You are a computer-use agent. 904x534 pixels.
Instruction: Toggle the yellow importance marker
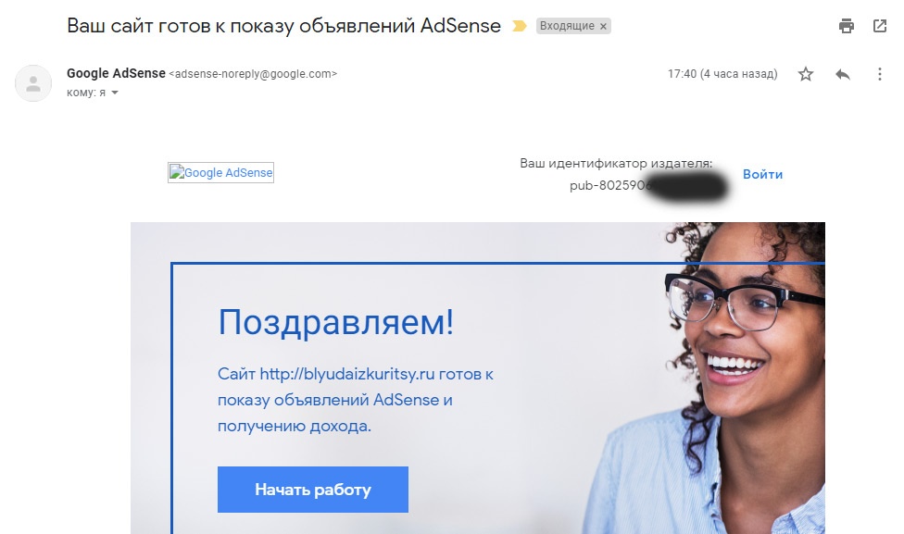click(x=520, y=26)
